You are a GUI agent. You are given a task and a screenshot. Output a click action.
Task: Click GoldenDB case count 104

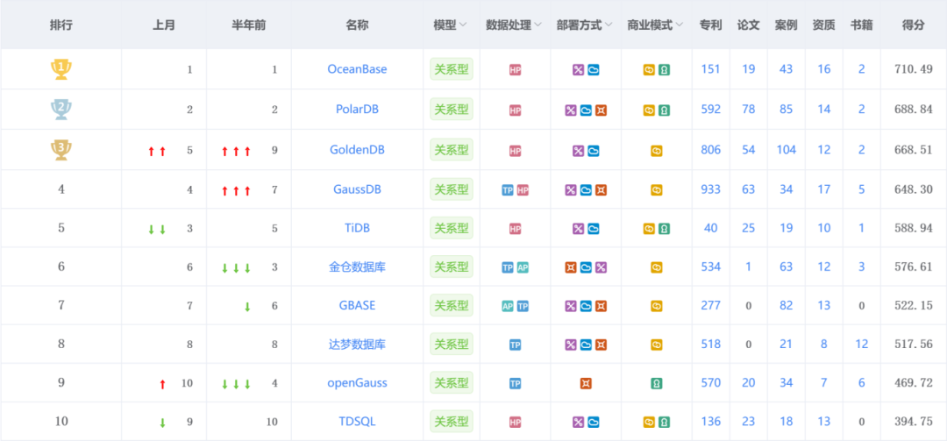click(x=786, y=150)
